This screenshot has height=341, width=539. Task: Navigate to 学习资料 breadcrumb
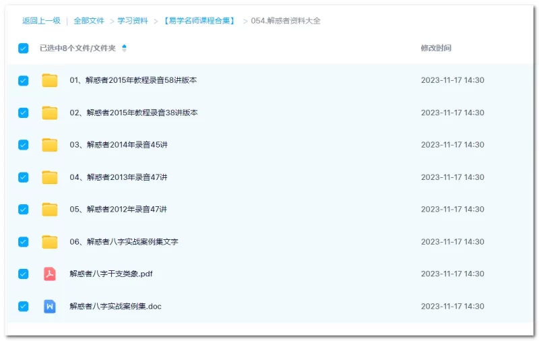pyautogui.click(x=133, y=21)
